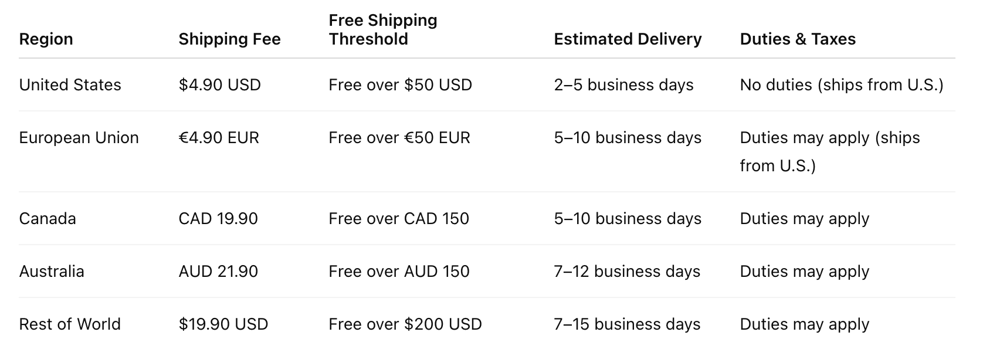Click the Duties & Taxes header
The width and height of the screenshot is (983, 359).
click(798, 39)
